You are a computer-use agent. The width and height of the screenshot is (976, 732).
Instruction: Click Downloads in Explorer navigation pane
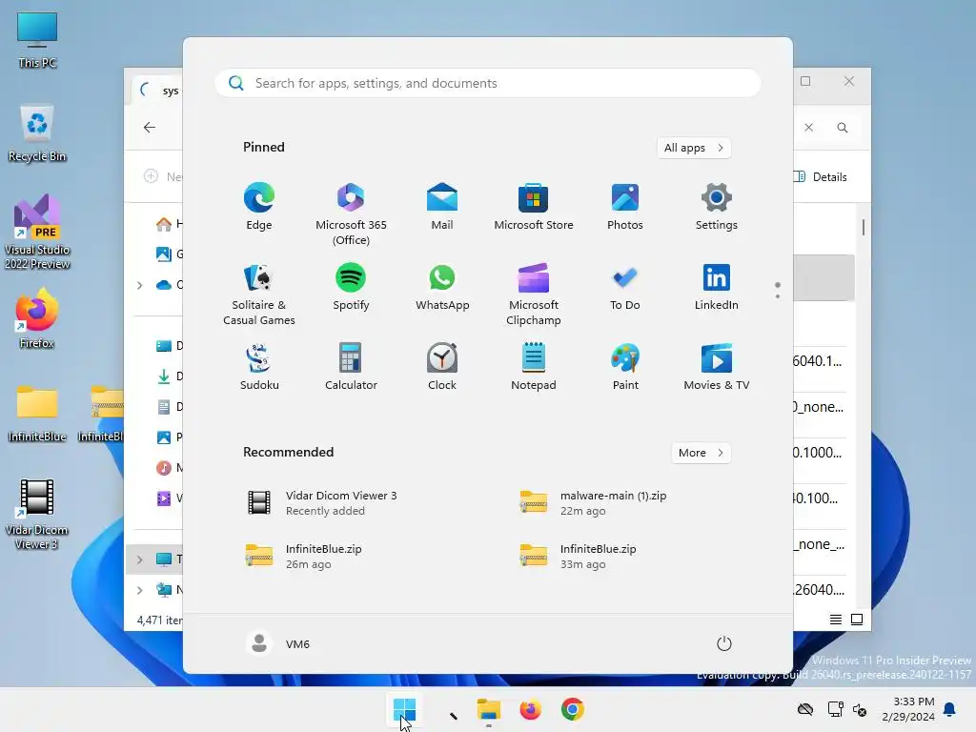pos(170,376)
